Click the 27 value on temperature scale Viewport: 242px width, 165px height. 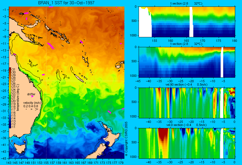(x=14, y=81)
